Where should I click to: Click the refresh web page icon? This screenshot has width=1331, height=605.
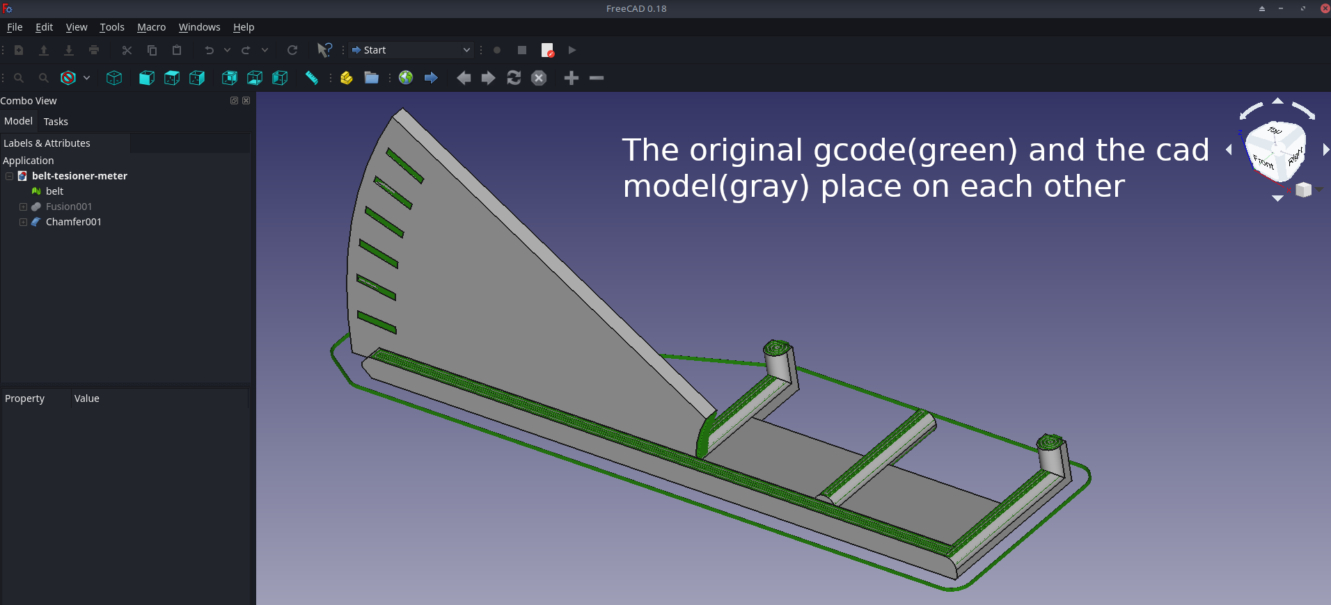[x=514, y=78]
